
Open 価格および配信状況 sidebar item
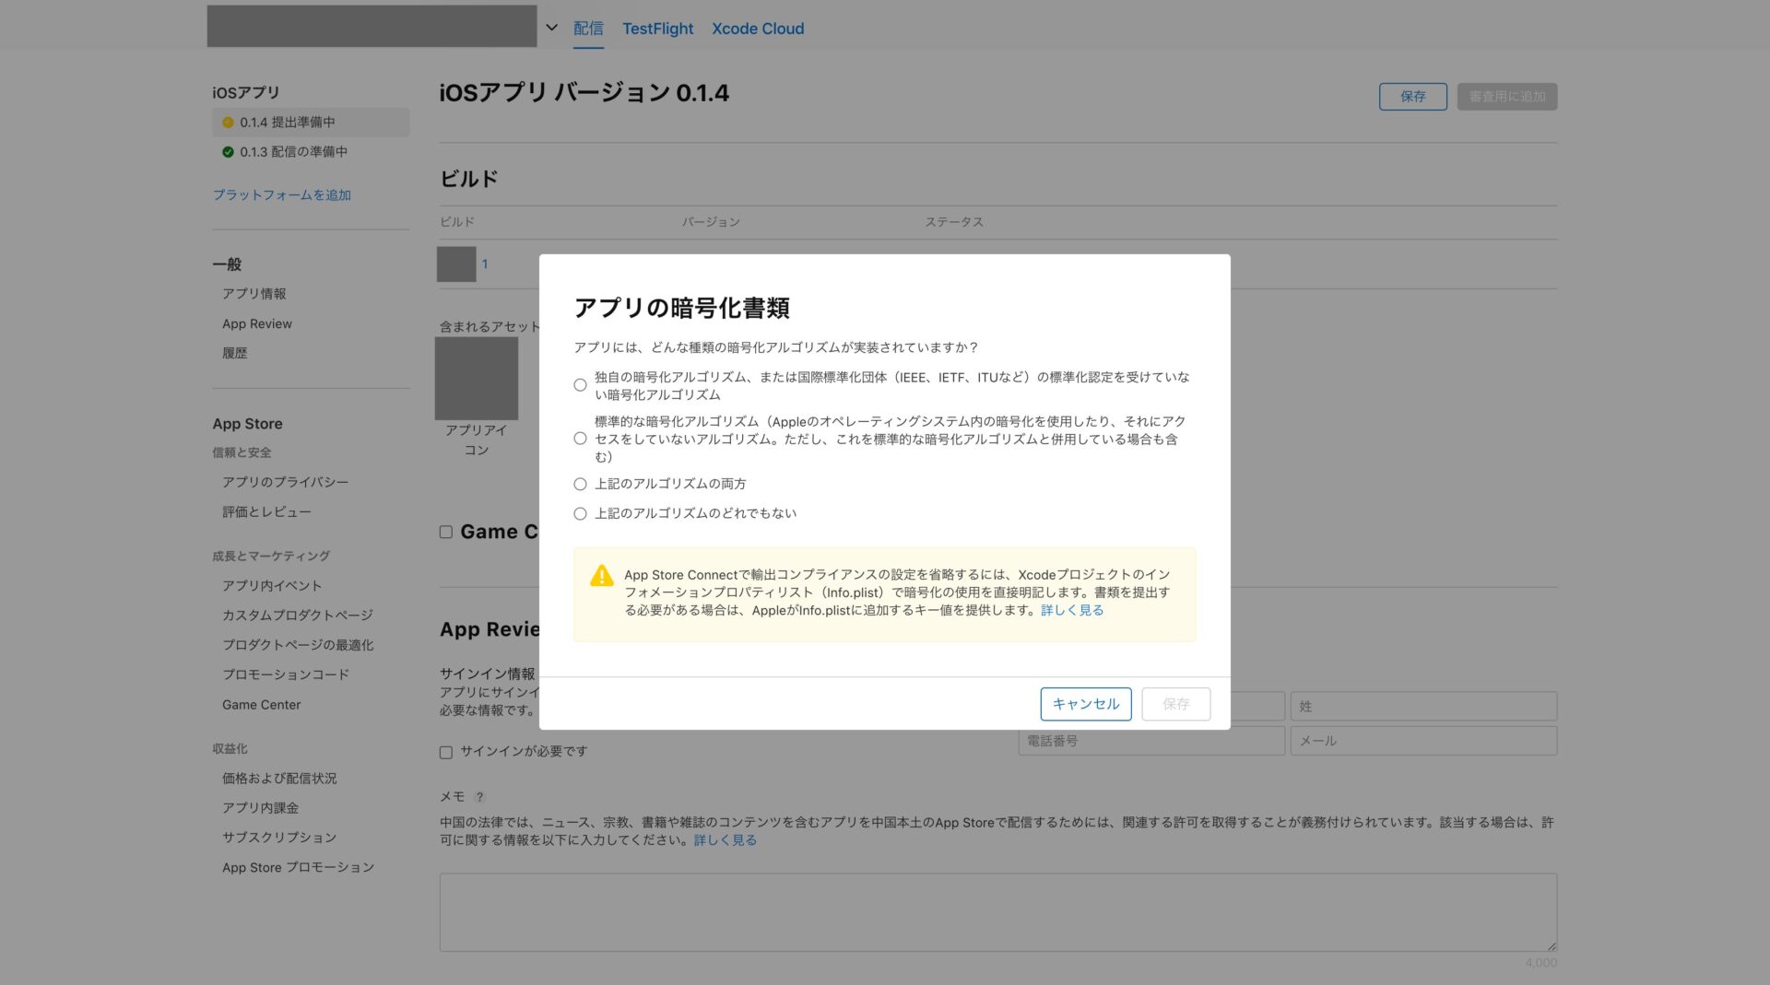(279, 779)
